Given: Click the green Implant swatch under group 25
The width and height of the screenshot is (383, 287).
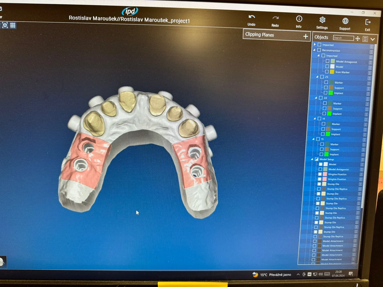Looking at the screenshot, I should (331, 93).
